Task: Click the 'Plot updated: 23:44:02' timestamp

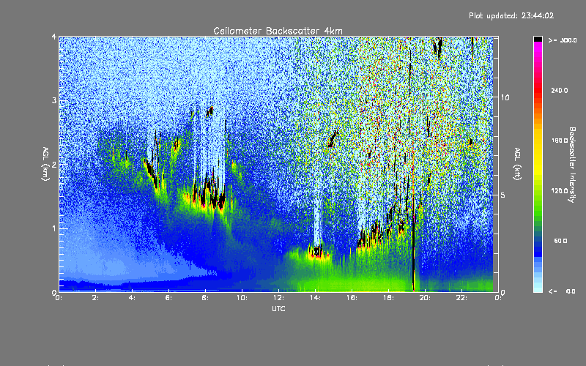Action: click(511, 15)
